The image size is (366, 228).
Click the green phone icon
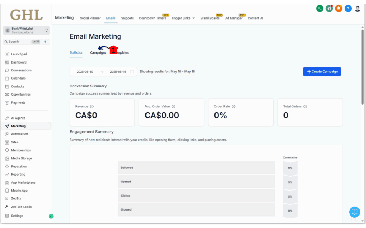point(320,8)
